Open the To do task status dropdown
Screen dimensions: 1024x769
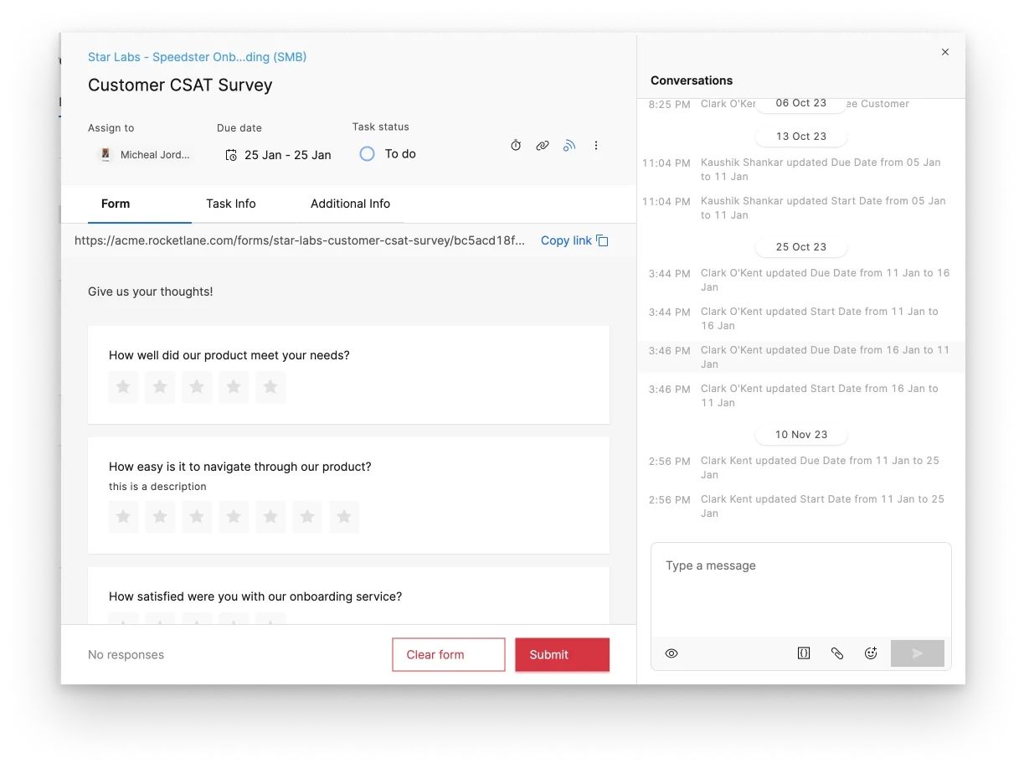388,154
